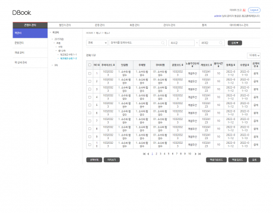Open the 데이터베이스 관리 top tab
Image resolution: width=273 pixels, height=213 pixels.
pyautogui.click(x=239, y=25)
